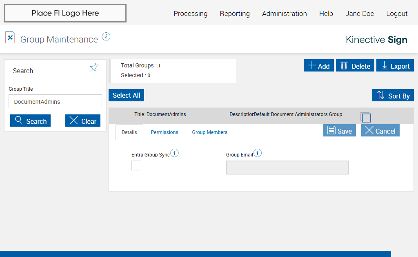Viewport: 418px width, 257px height.
Task: Click the Kinective Sign logo
Action: pos(376,40)
